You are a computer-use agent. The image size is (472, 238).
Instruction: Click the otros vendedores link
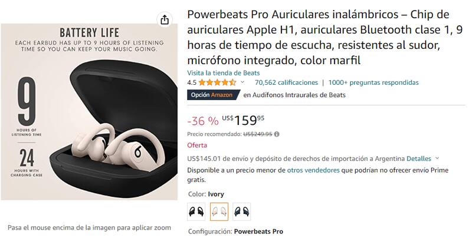pos(313,170)
